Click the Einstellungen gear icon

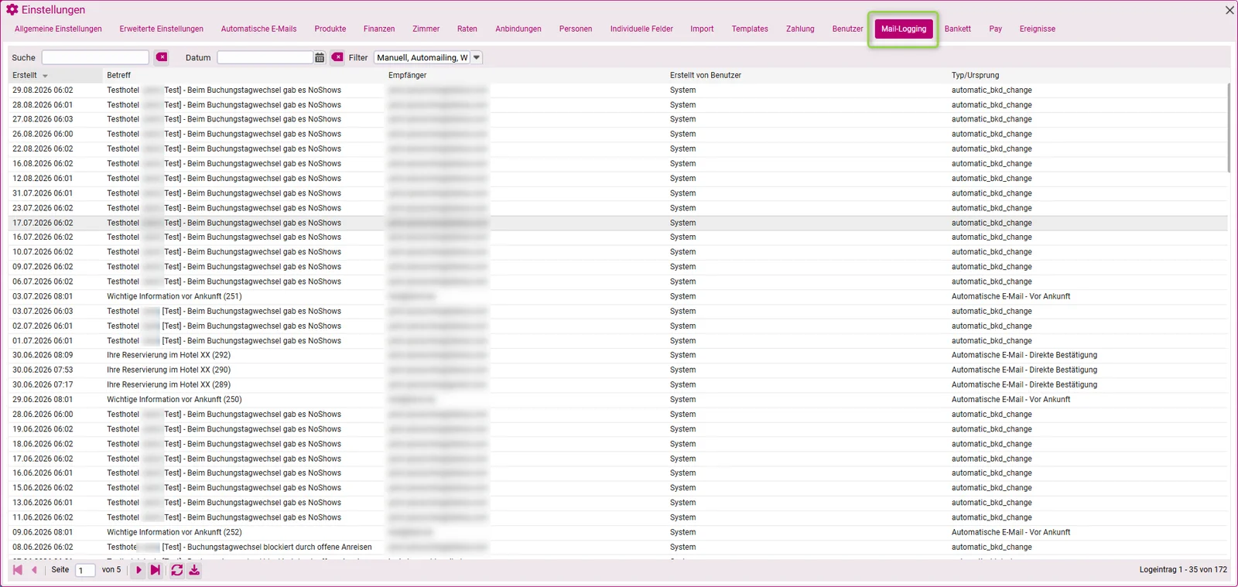(x=12, y=10)
